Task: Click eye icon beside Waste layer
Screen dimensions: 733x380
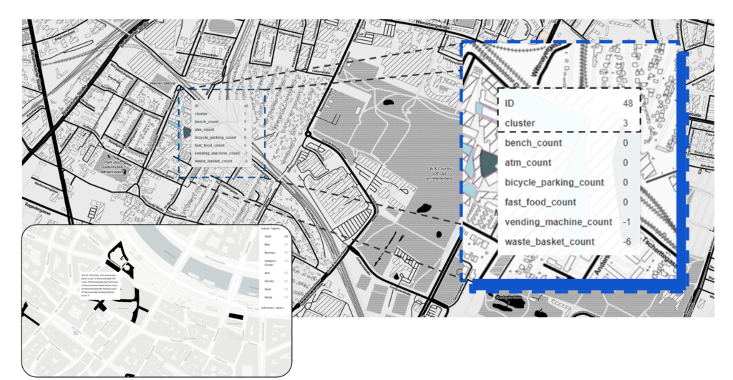Action: 286,297
